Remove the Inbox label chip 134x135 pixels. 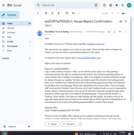coord(51,26)
